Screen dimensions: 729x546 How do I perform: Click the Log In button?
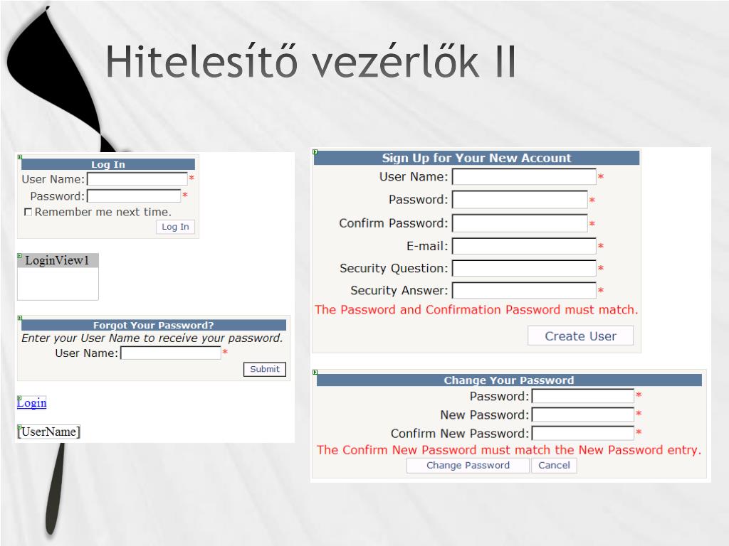point(175,227)
